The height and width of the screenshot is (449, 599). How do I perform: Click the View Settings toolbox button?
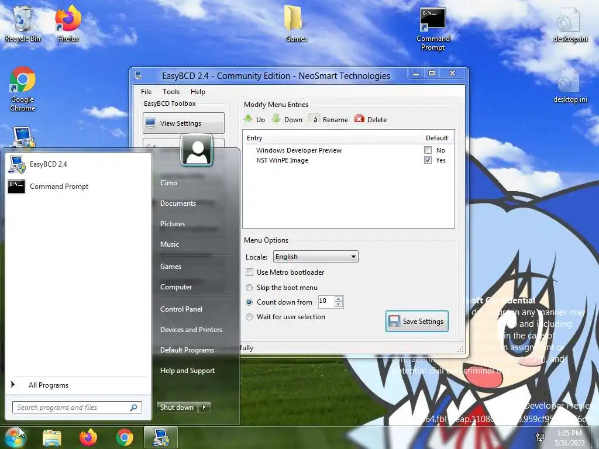(x=183, y=123)
